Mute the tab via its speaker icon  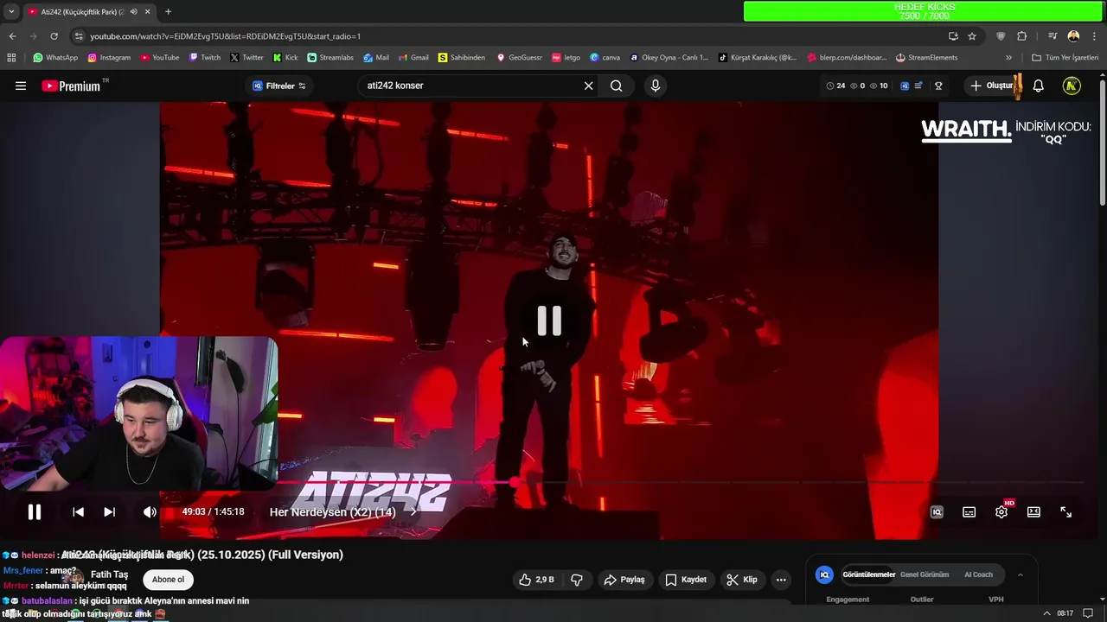click(x=133, y=12)
